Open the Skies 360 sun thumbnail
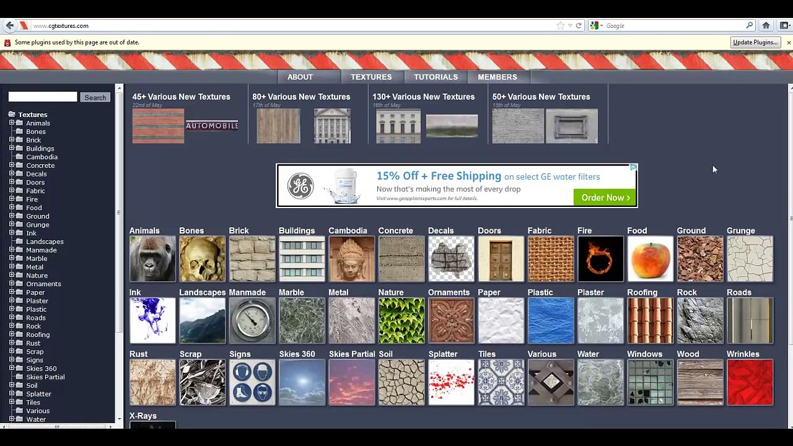793x446 pixels. coord(302,382)
